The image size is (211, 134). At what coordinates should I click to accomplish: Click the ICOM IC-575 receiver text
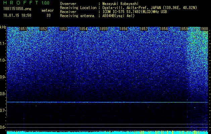pos(135,12)
